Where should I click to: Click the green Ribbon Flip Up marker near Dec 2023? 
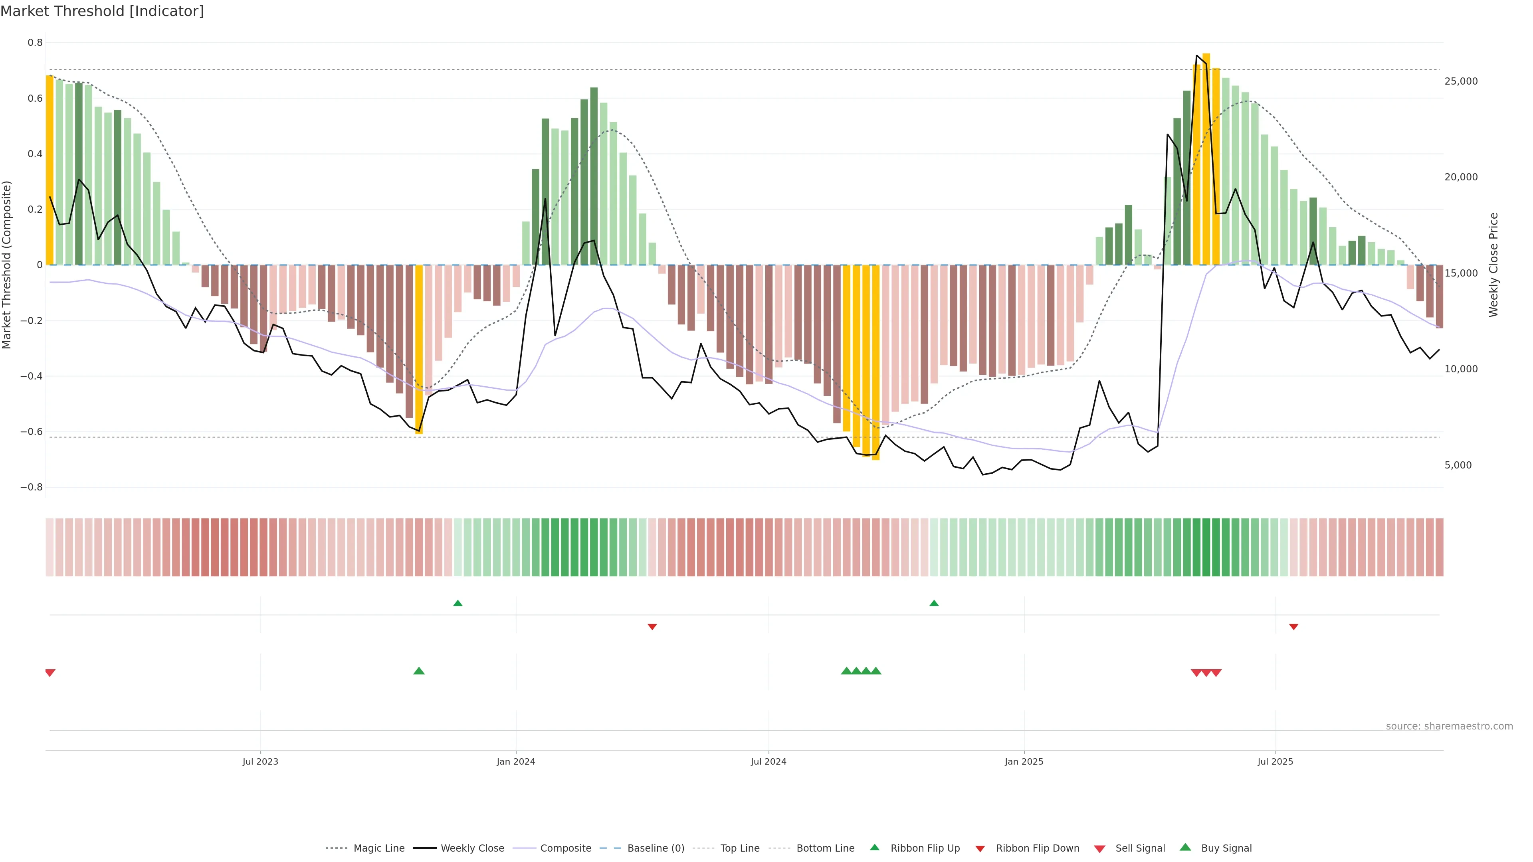(x=458, y=603)
